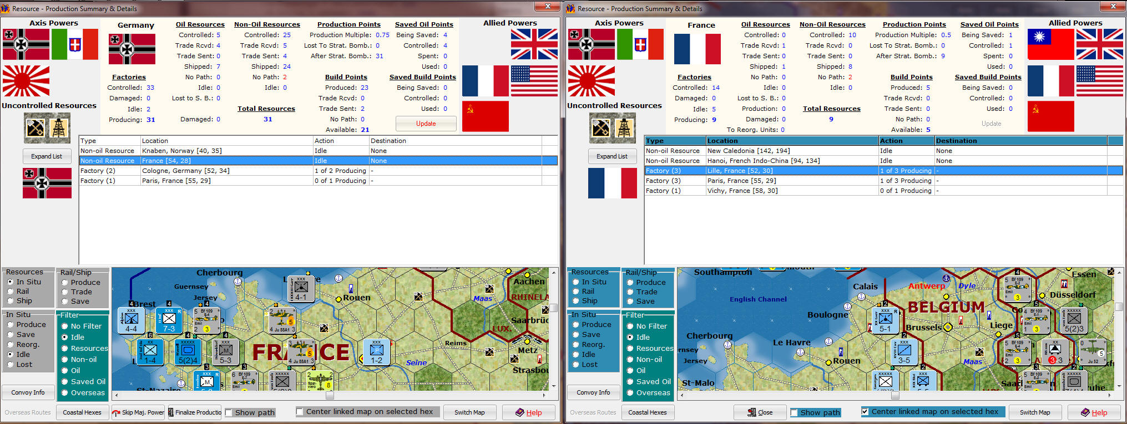The height and width of the screenshot is (424, 1127).
Task: Select Cologne, Germany factory row
Action: (x=319, y=171)
